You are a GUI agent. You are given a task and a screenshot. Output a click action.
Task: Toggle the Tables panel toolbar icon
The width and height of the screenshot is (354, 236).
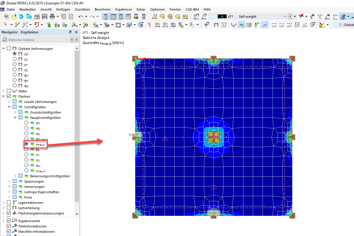tap(113, 17)
